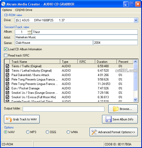This screenshot has height=148, width=142.
Task: Click the Duration column header
Action: tap(106, 62)
